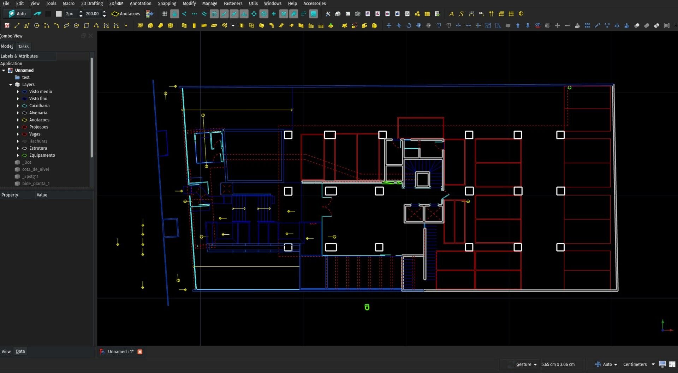Screen dimensions: 678x373
Task: Toggle the intersection snap X button
Action: (284, 14)
